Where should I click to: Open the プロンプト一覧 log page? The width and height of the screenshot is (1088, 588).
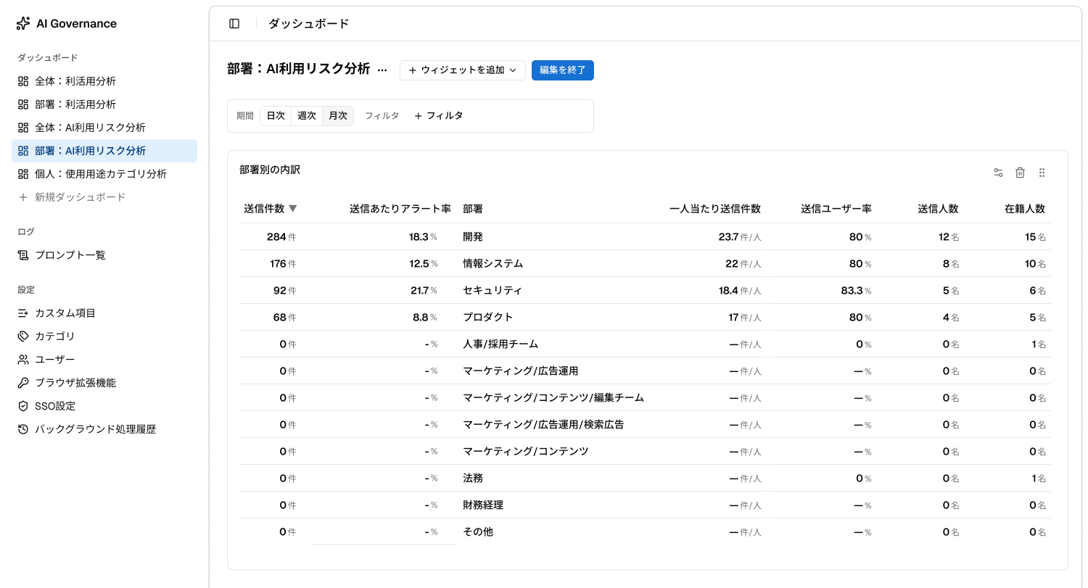tap(104, 255)
